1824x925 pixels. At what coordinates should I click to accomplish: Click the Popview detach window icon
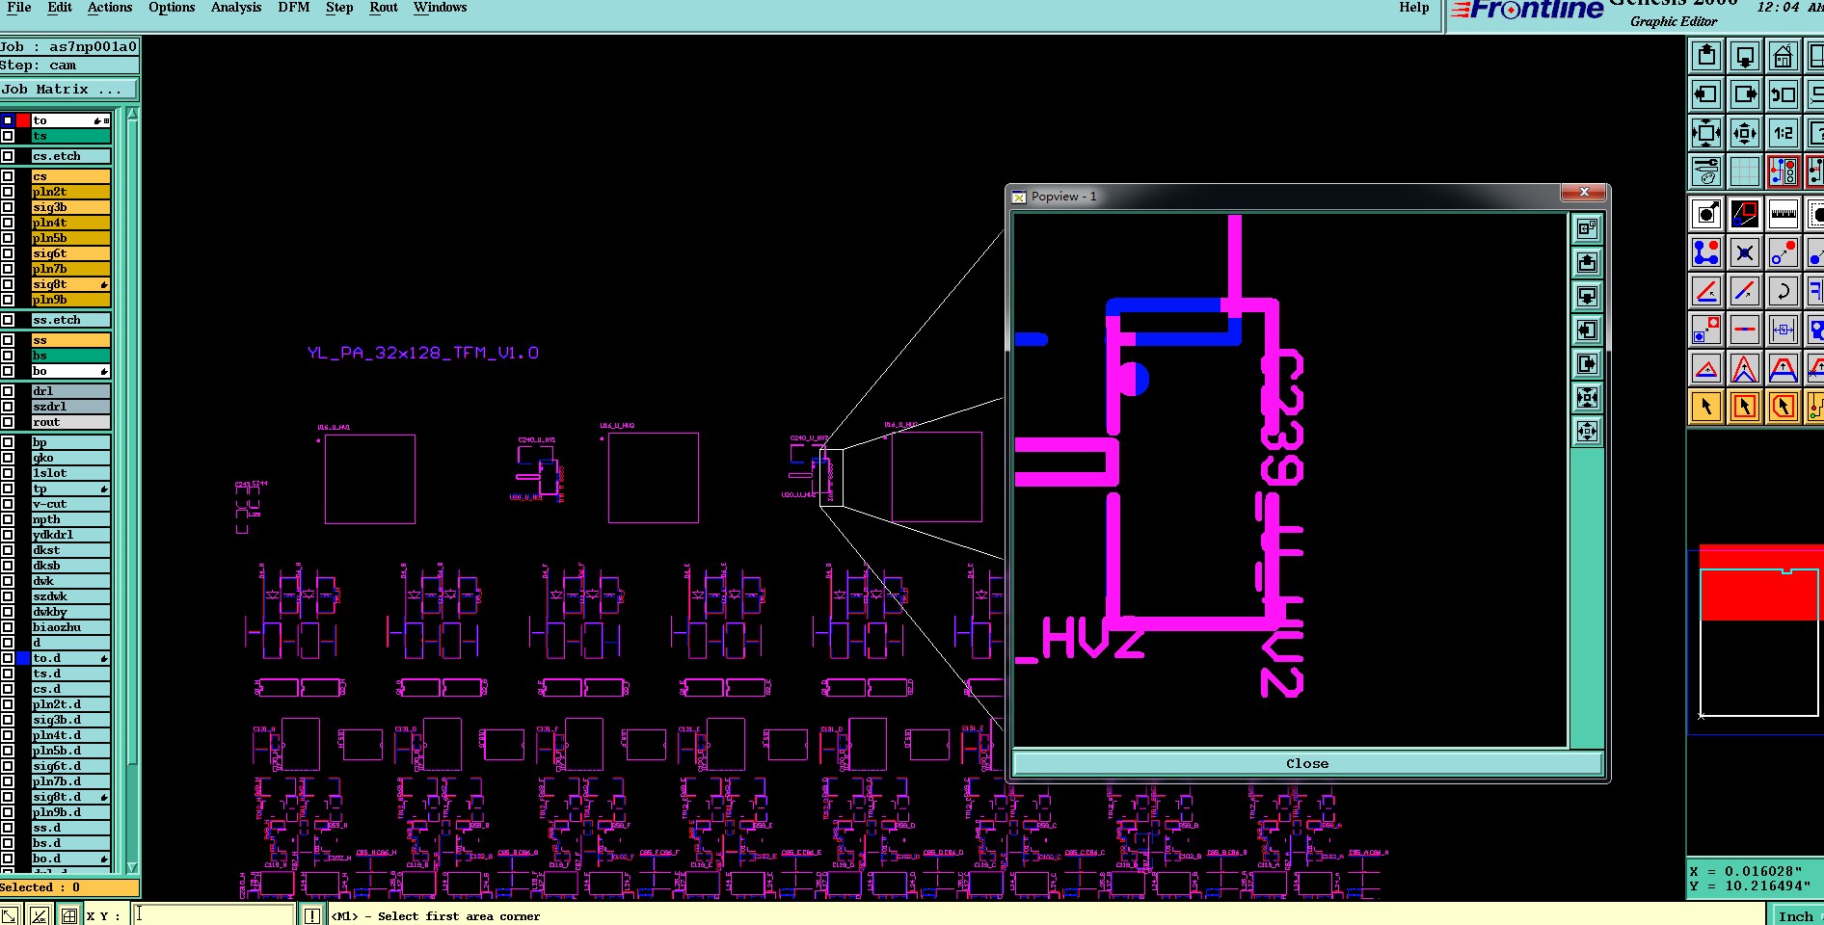[1587, 228]
